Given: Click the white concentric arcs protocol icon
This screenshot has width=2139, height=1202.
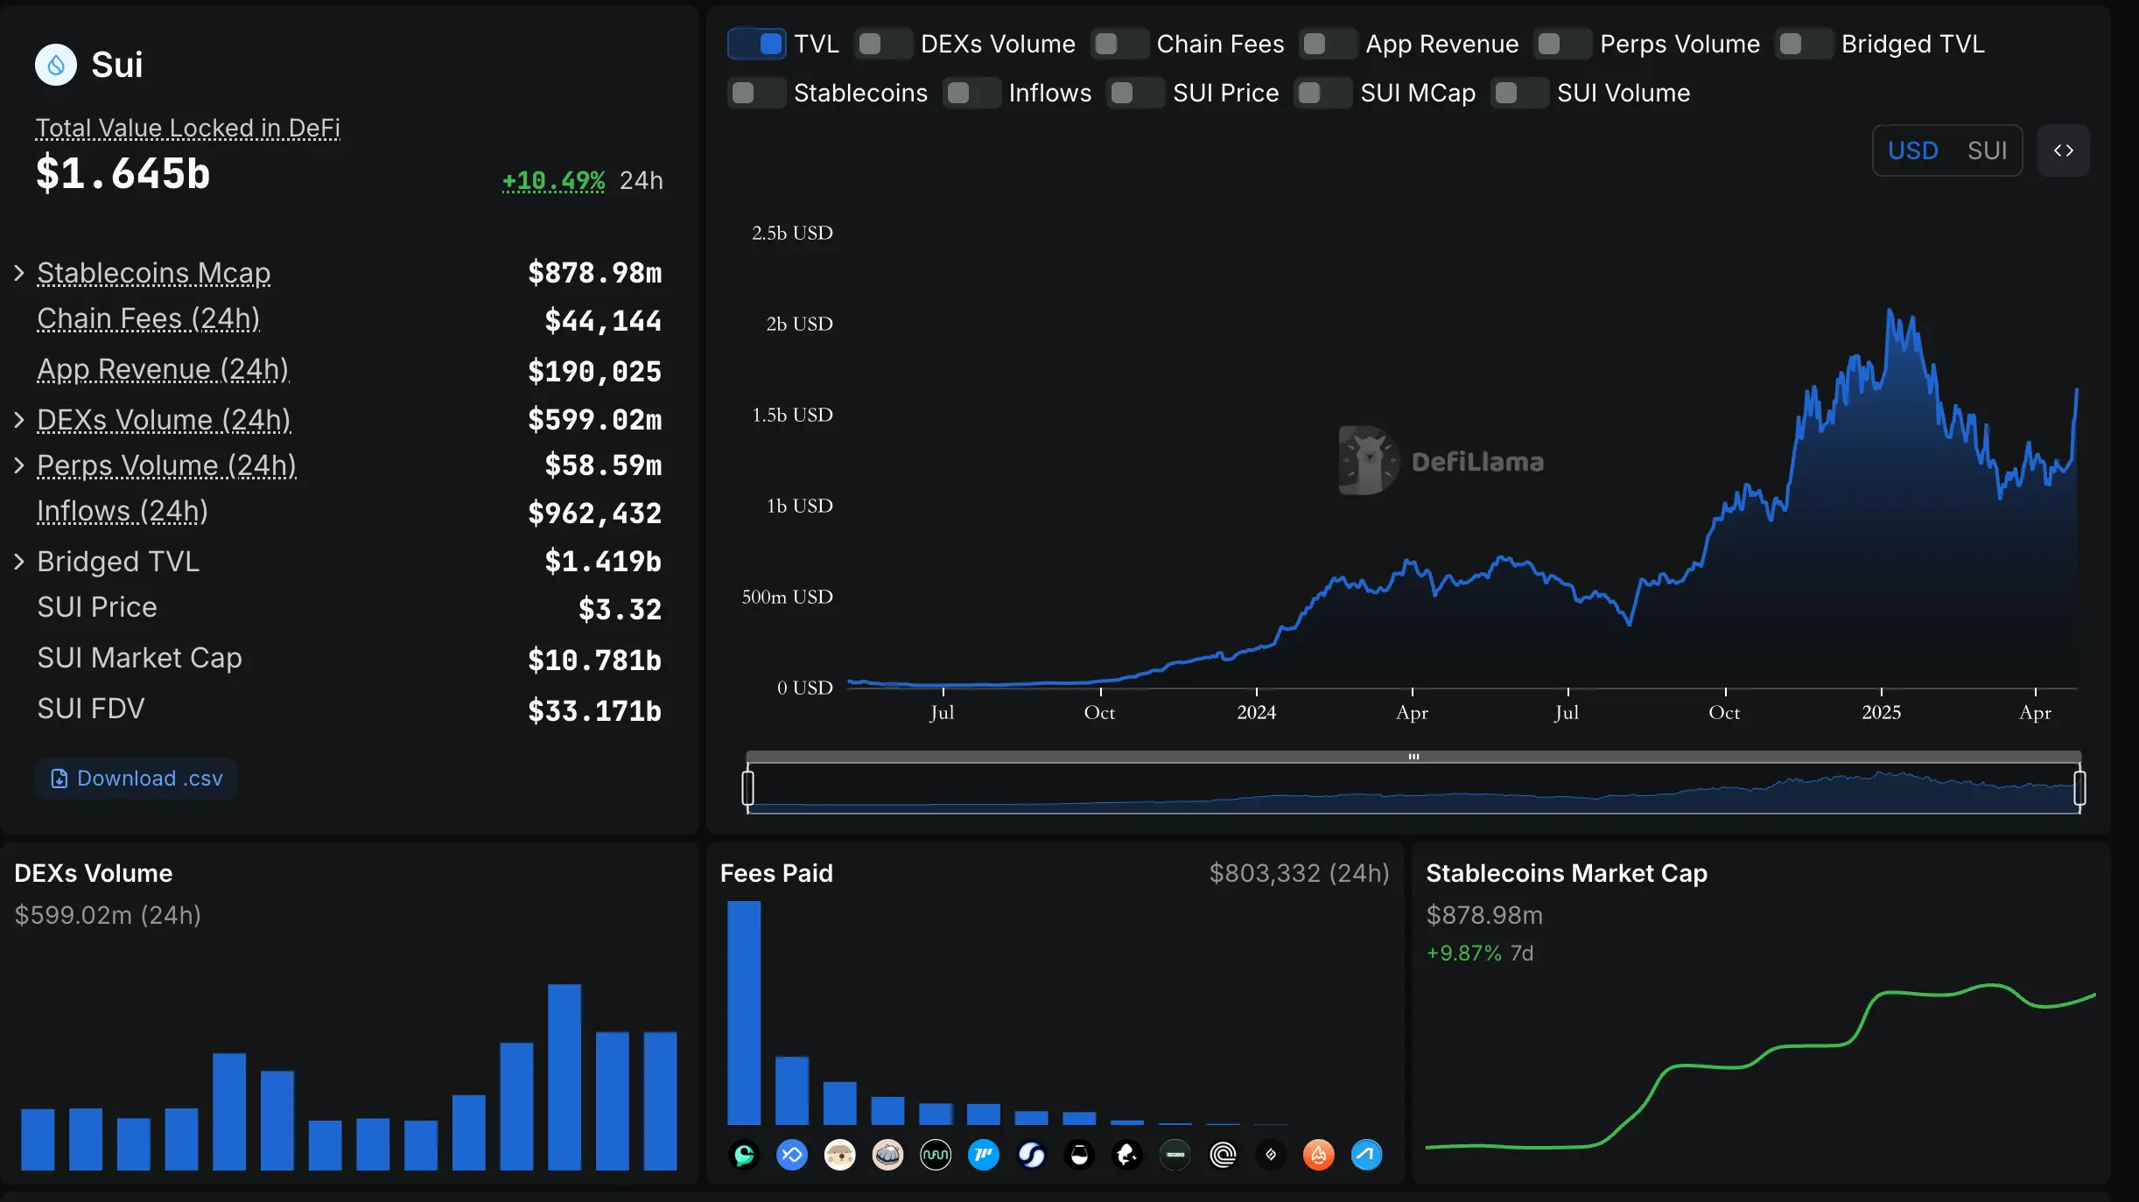Looking at the screenshot, I should [1223, 1155].
